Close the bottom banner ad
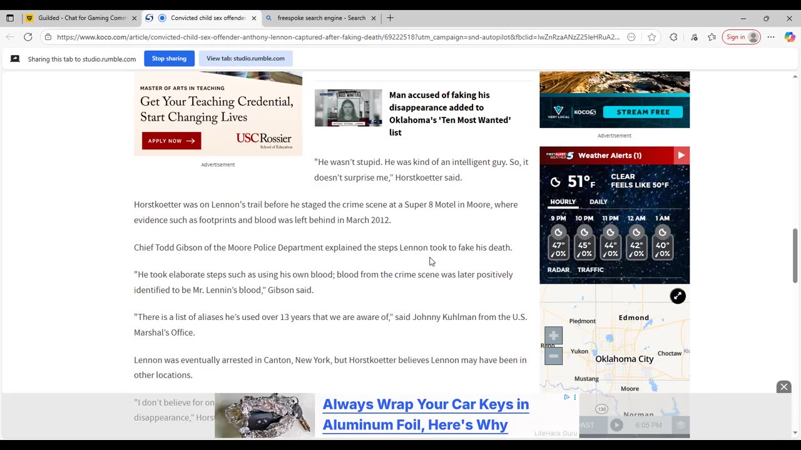Viewport: 801px width, 450px height. pos(783,387)
